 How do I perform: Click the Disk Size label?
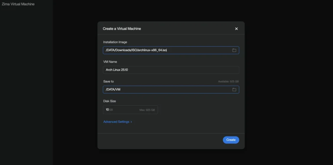click(x=110, y=101)
